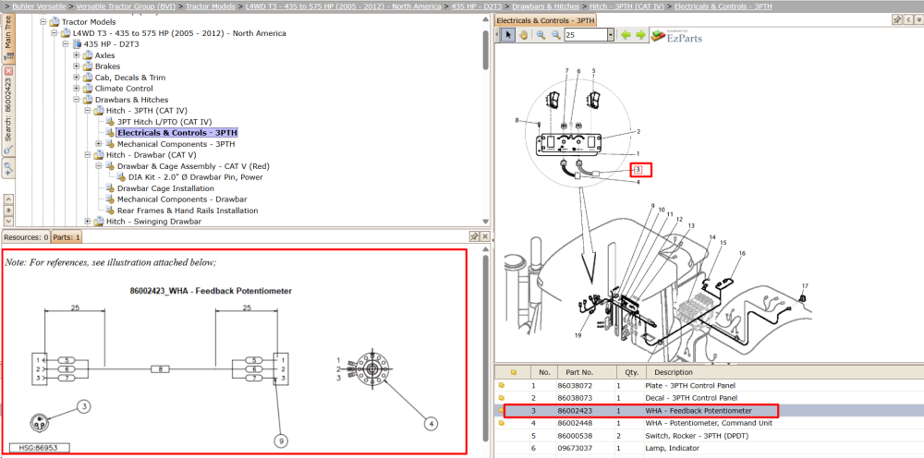Select DIA Kit - 2.0" Drawbar Pin item

click(196, 177)
